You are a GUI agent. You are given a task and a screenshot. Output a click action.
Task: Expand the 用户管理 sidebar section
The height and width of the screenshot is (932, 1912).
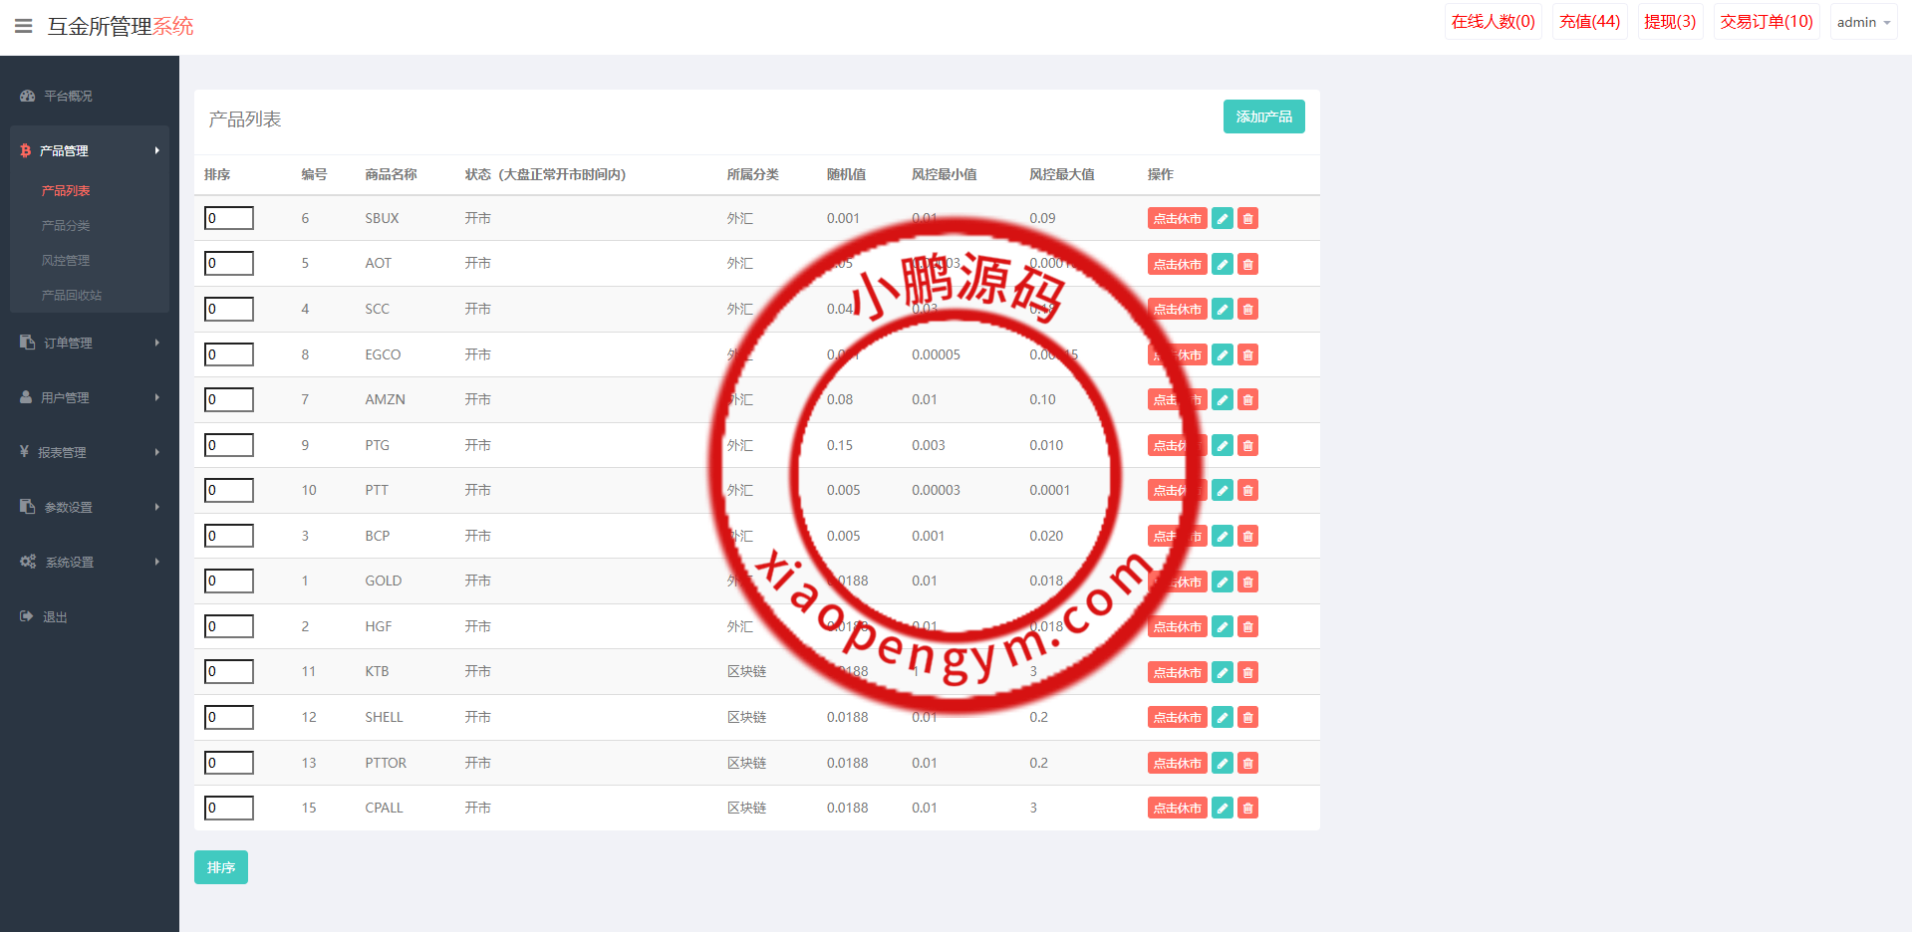(90, 397)
